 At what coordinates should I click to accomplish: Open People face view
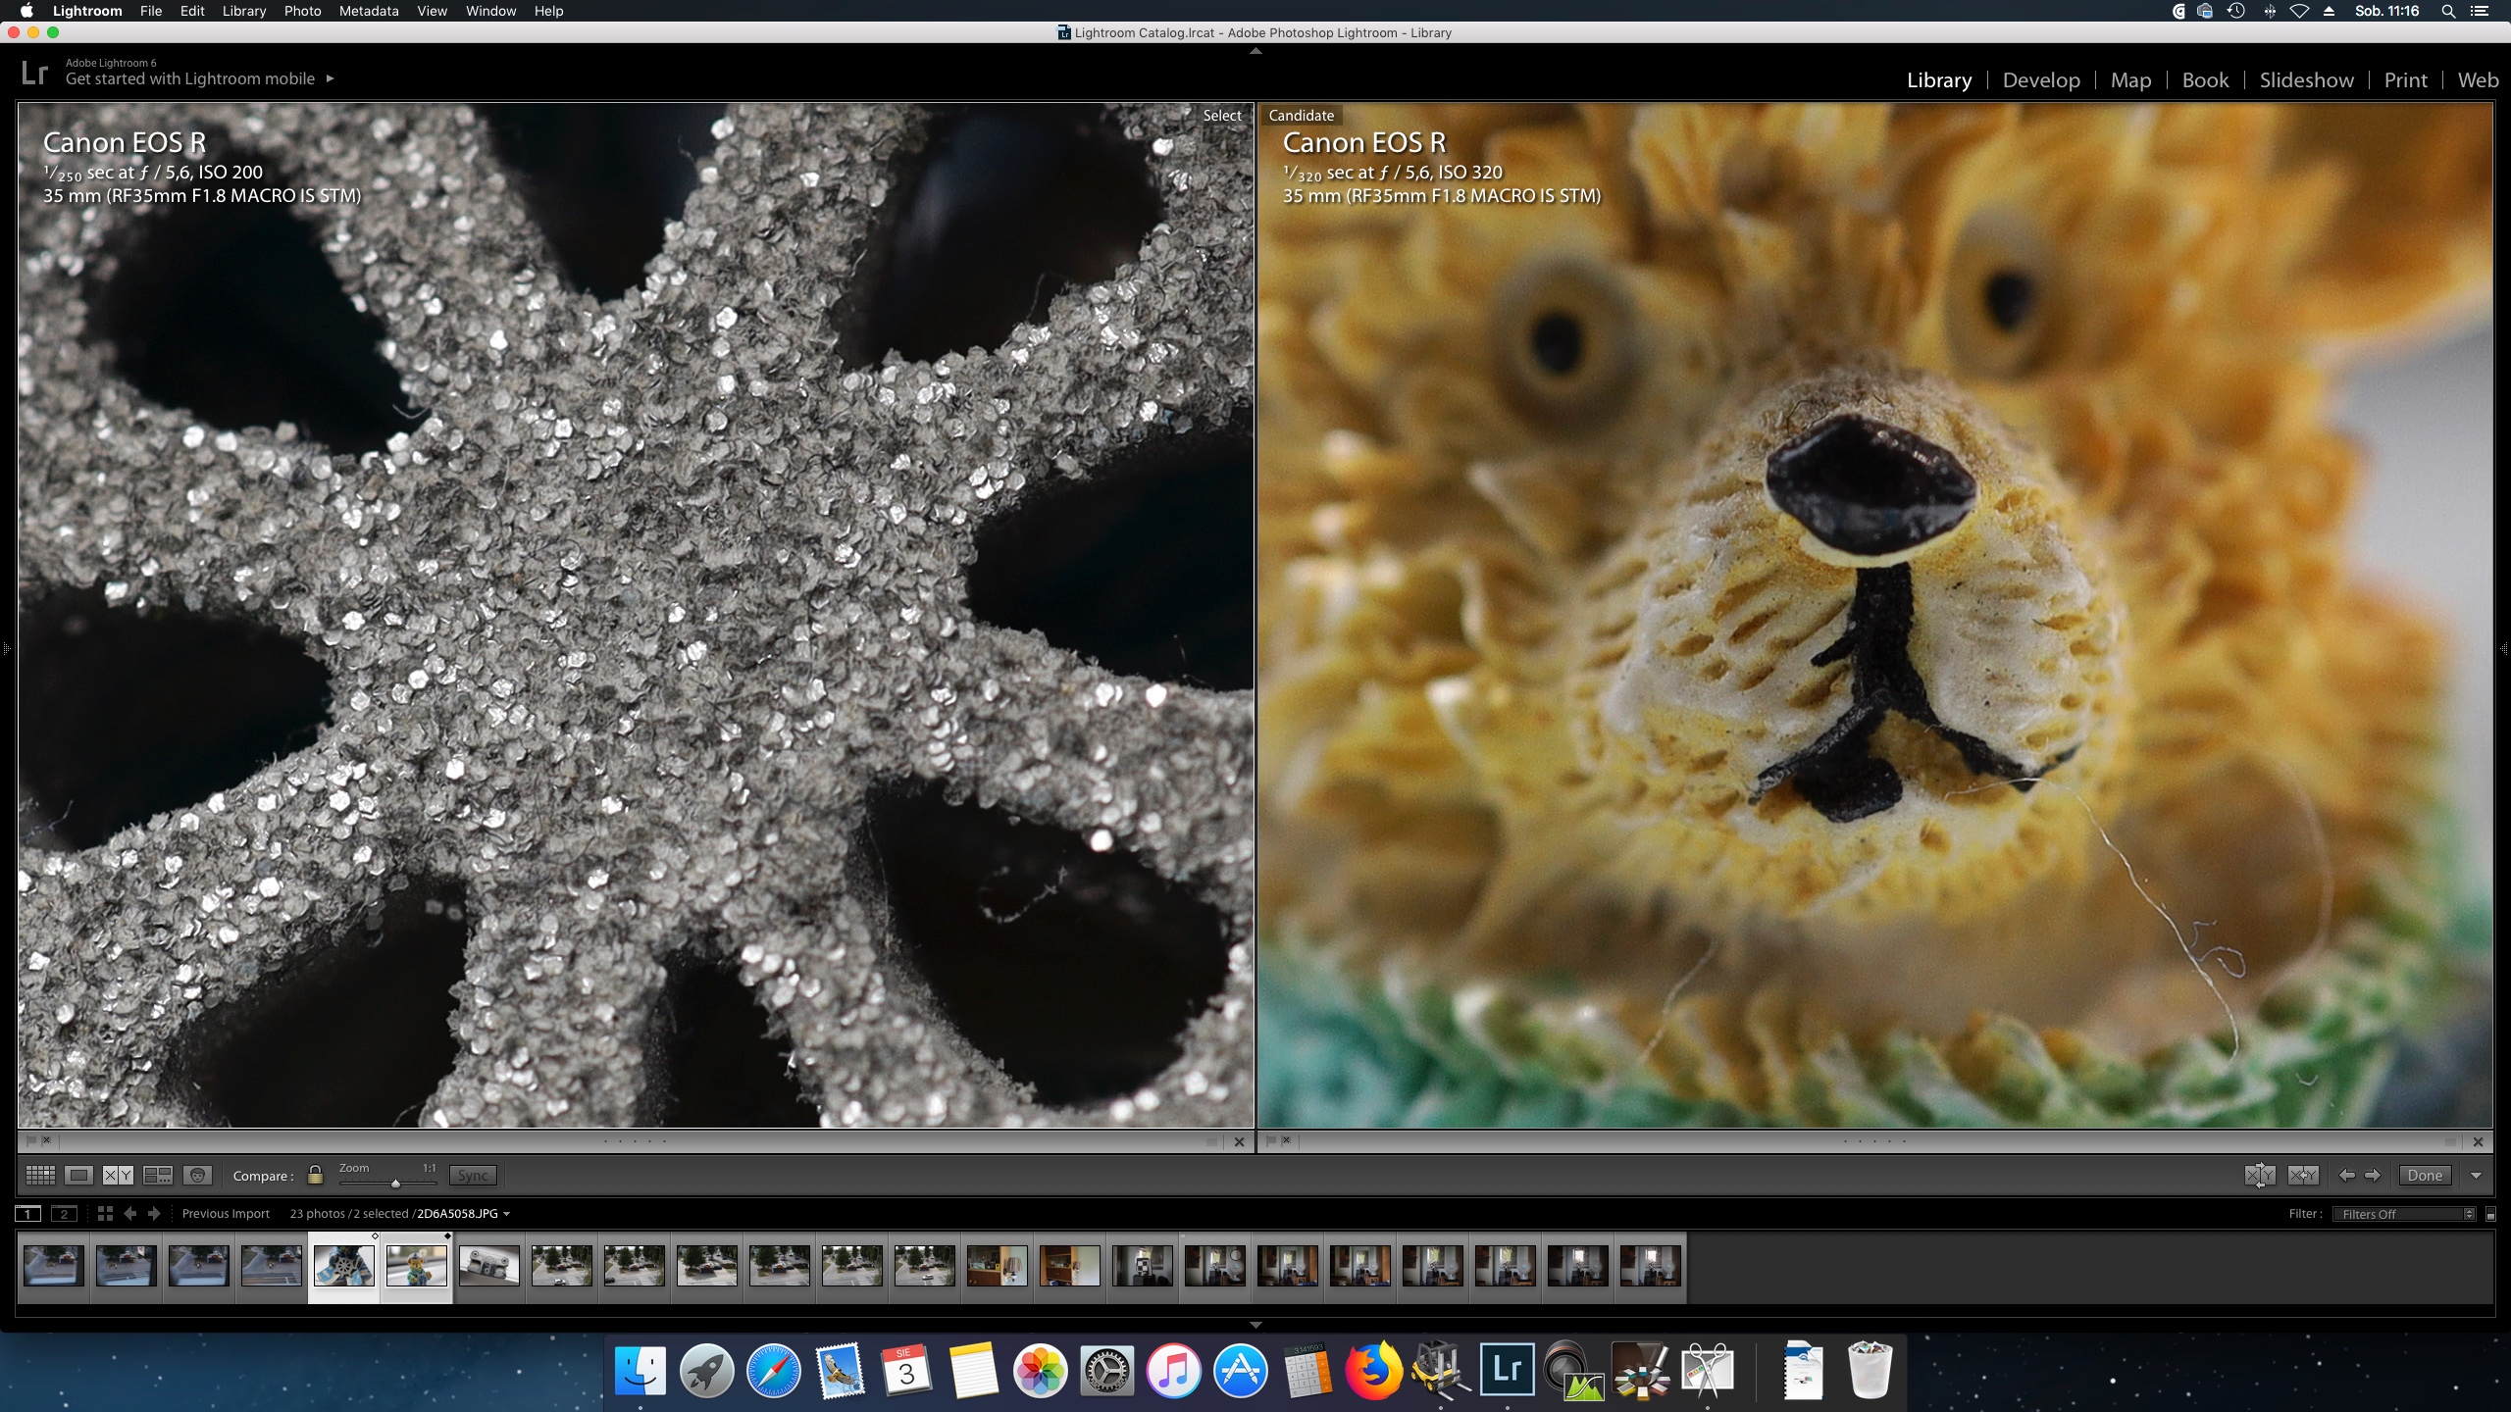coord(197,1175)
